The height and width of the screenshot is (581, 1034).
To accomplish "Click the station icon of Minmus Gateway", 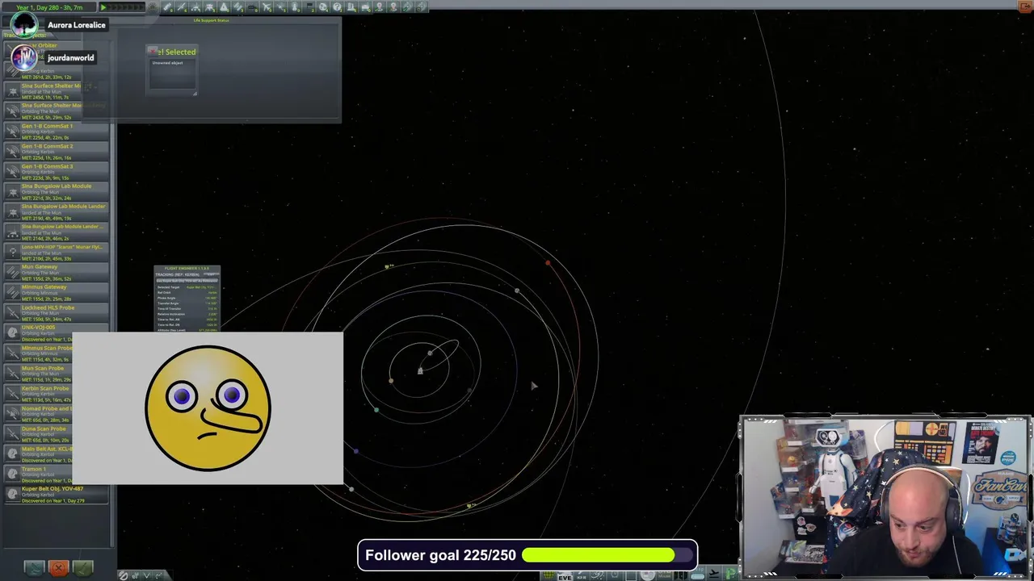I will (x=12, y=293).
